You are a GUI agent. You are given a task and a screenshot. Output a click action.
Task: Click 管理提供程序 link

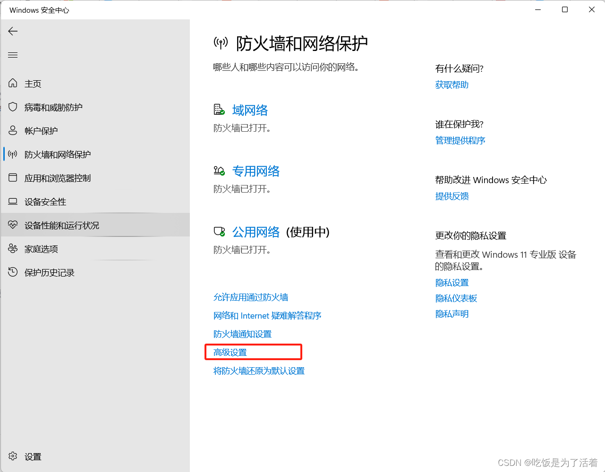pyautogui.click(x=460, y=140)
